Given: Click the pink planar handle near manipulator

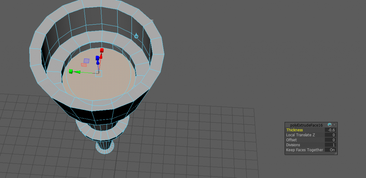Looking at the screenshot, I should point(84,65).
